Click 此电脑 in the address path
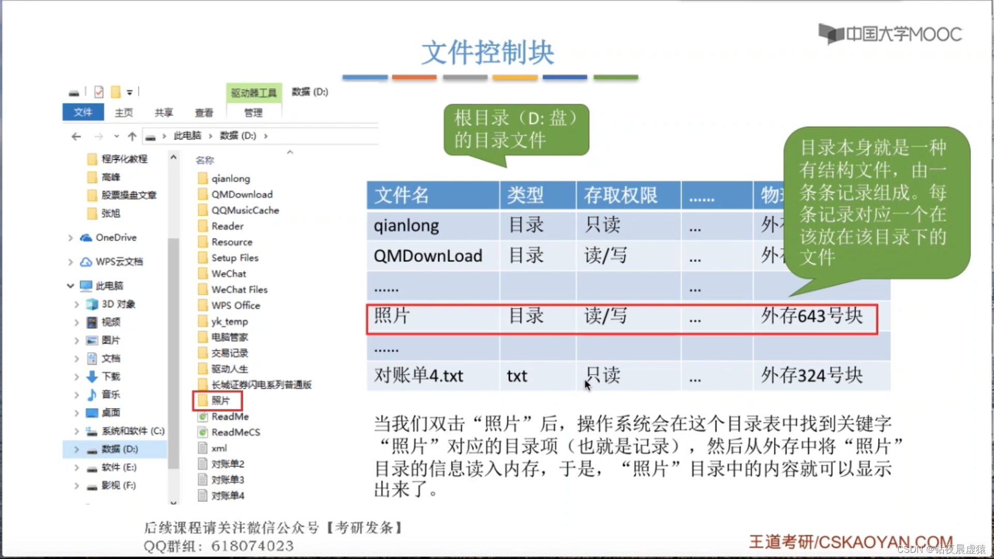The image size is (994, 559). tap(187, 136)
